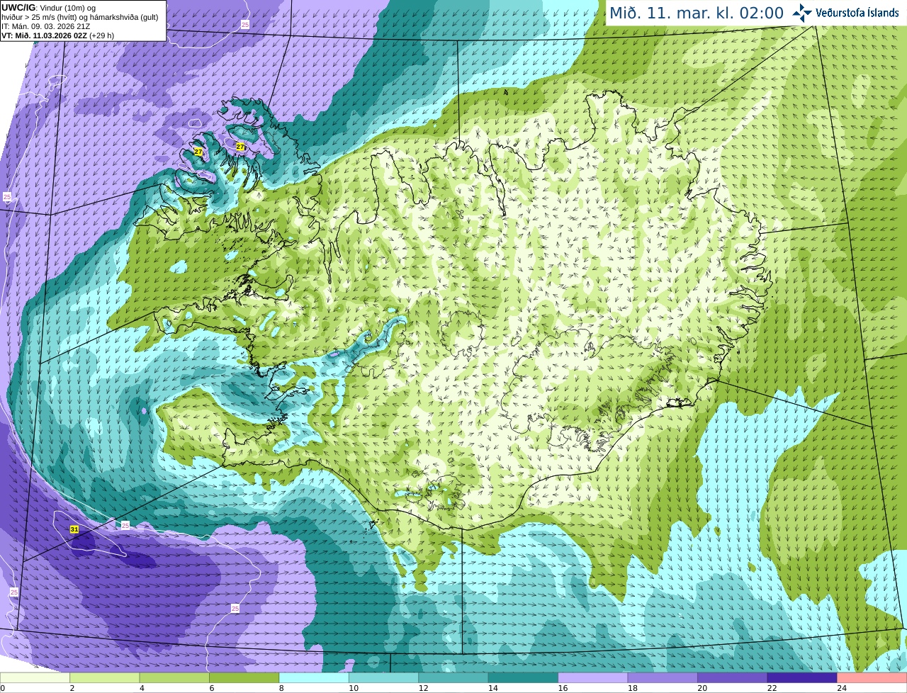This screenshot has height=693, width=907.
Task: Select the forecast time 'Mið. 11. mar. kl. 02:00'
Action: [697, 13]
